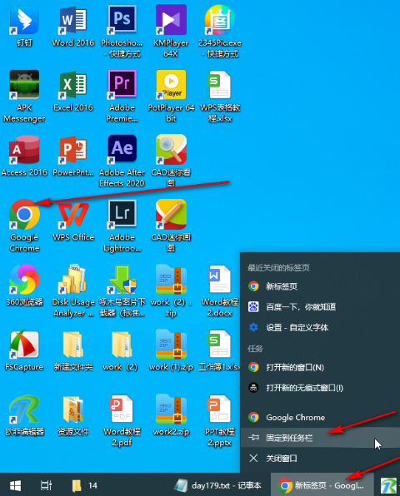The width and height of the screenshot is (400, 496).
Task: Open the Windows Start menu
Action: coord(15,485)
